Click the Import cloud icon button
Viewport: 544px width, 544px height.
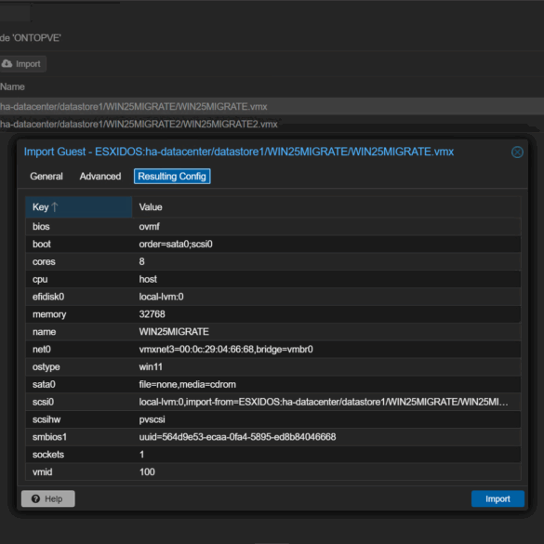tap(22, 64)
